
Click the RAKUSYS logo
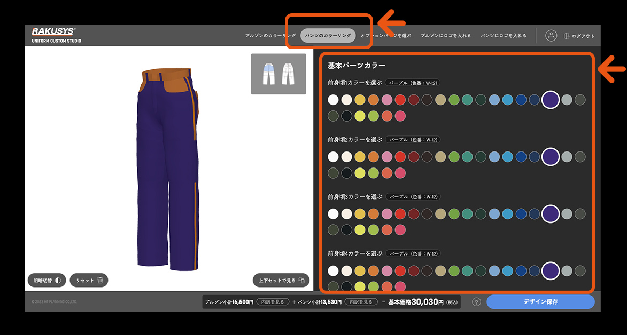point(54,31)
